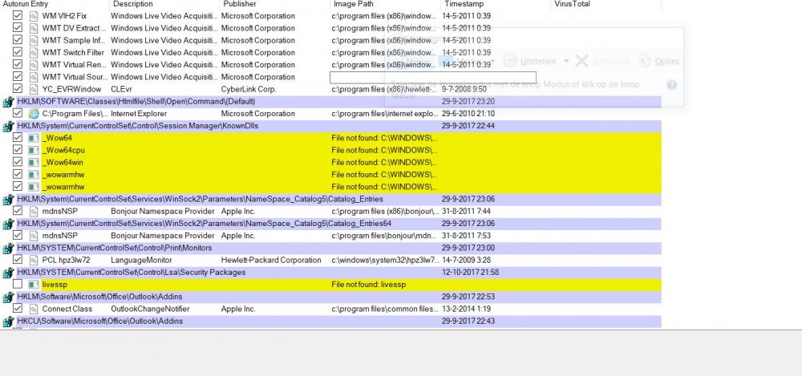Click the DLL icon of the livessp entry
This screenshot has width=802, height=376.
pos(34,285)
